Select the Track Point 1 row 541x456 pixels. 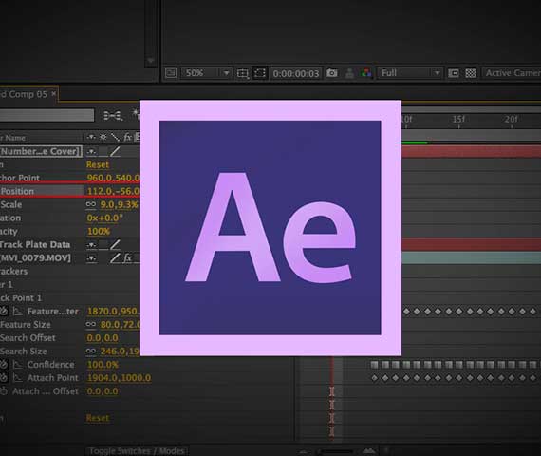(x=21, y=297)
